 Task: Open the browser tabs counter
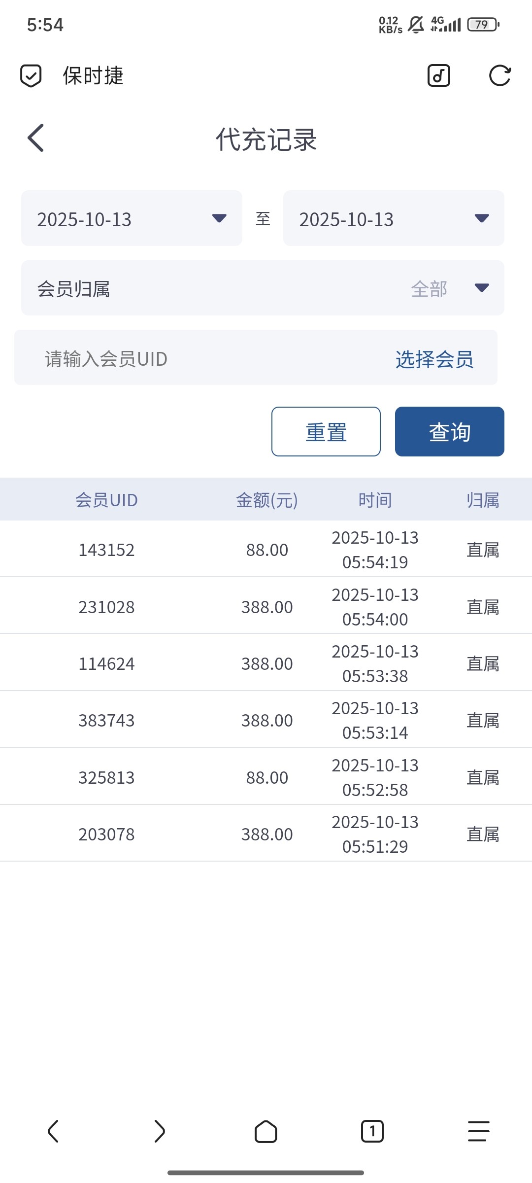click(372, 1131)
